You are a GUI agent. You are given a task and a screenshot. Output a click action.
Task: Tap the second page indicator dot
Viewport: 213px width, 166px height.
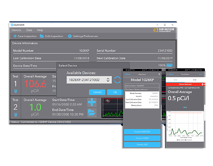(x=186, y=108)
